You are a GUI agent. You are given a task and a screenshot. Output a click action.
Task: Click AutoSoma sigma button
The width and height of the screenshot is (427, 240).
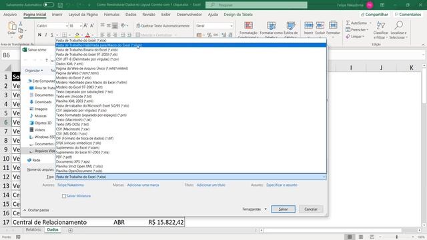[356, 23]
